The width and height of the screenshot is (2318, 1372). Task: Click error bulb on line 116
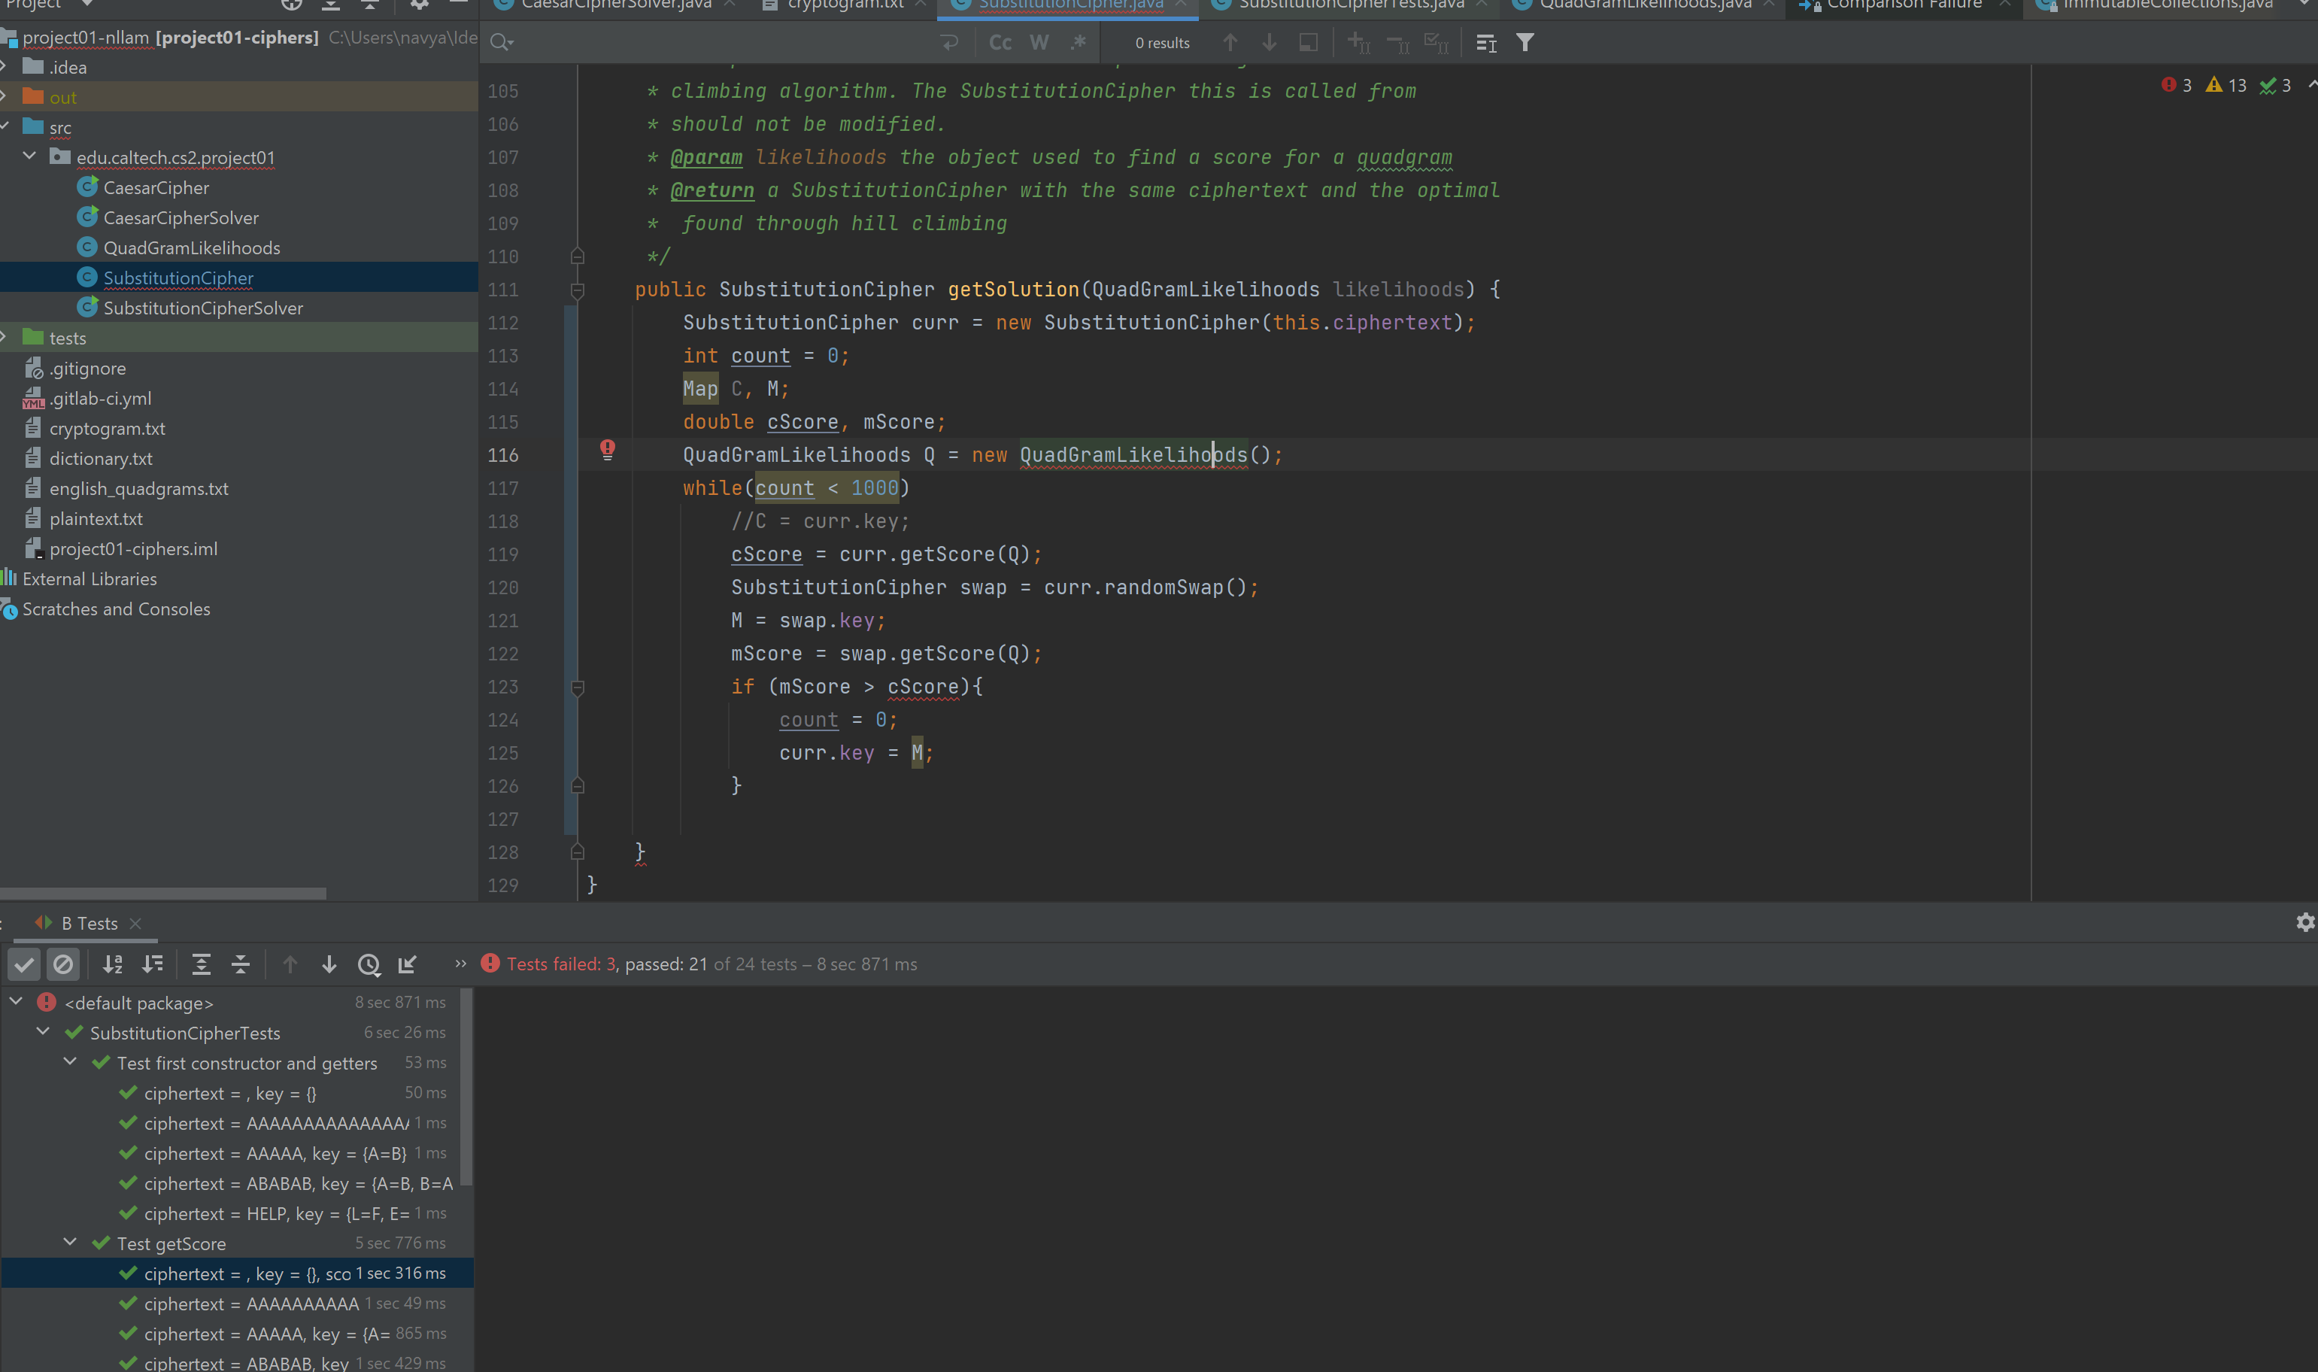coord(607,451)
